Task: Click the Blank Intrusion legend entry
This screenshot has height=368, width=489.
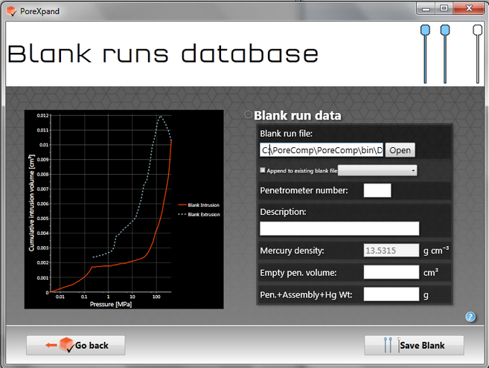Action: pos(199,205)
